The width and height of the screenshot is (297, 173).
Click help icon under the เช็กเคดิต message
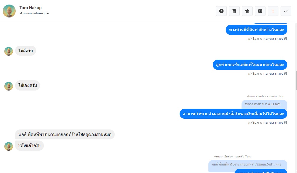286,74
